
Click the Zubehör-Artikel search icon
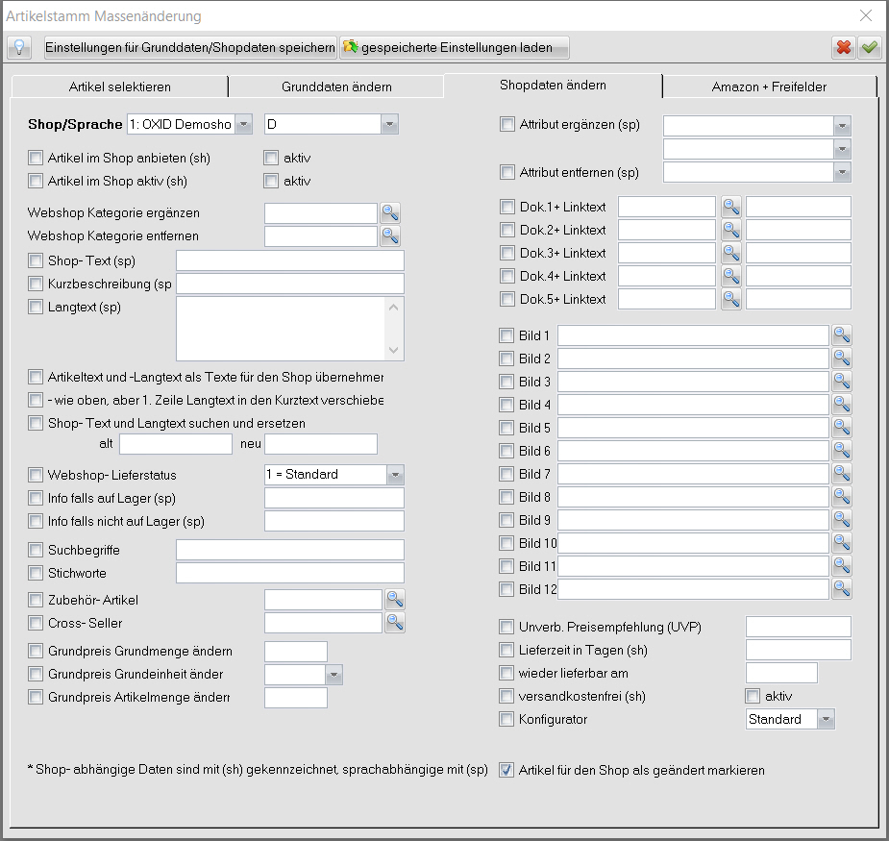[395, 600]
